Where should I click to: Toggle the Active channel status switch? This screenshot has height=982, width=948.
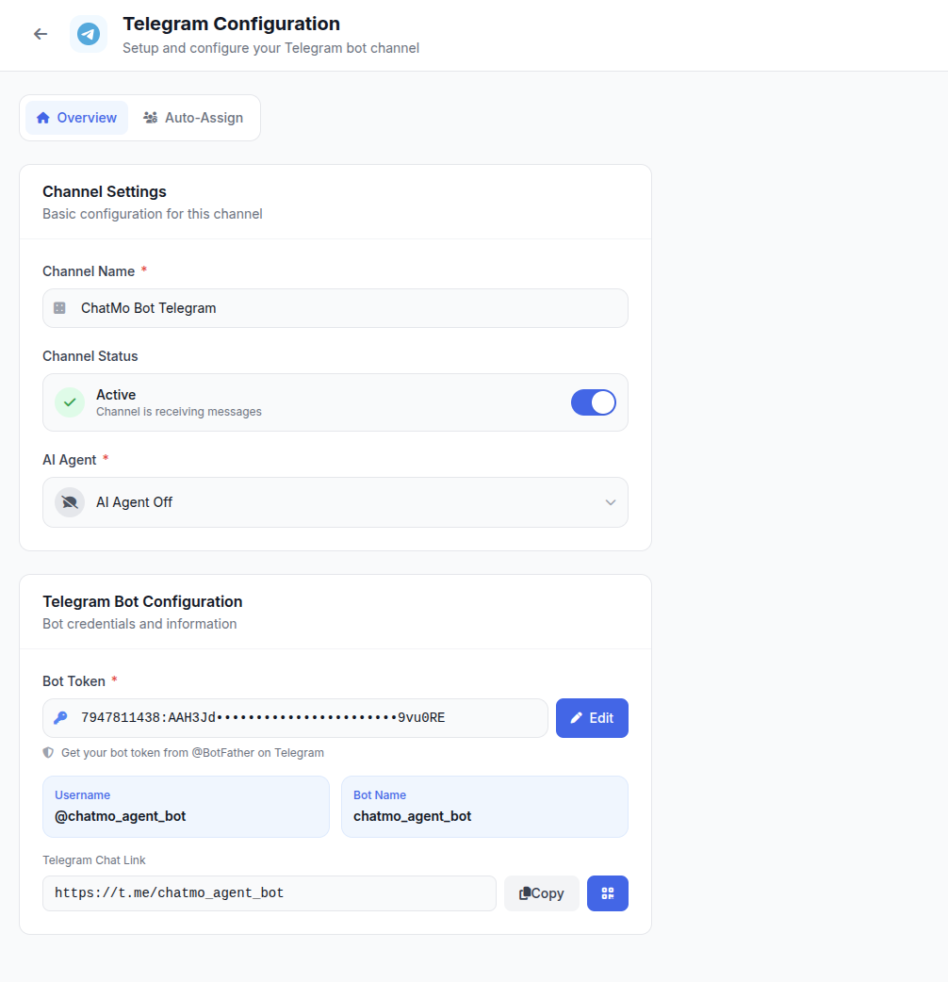click(593, 402)
